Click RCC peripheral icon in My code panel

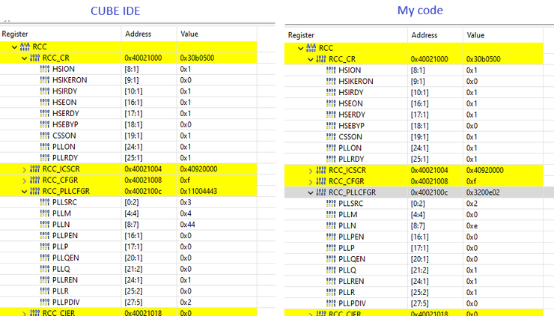(311, 48)
